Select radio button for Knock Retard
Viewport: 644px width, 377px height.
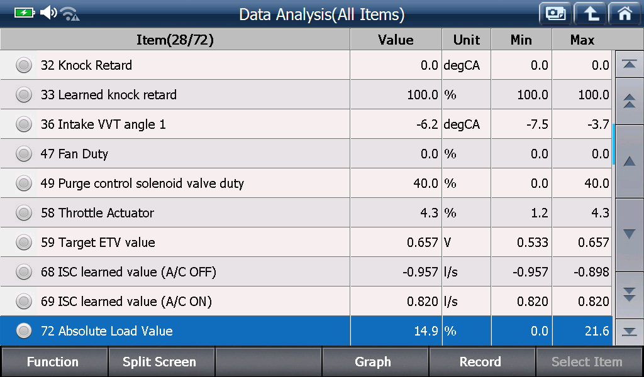pos(24,65)
